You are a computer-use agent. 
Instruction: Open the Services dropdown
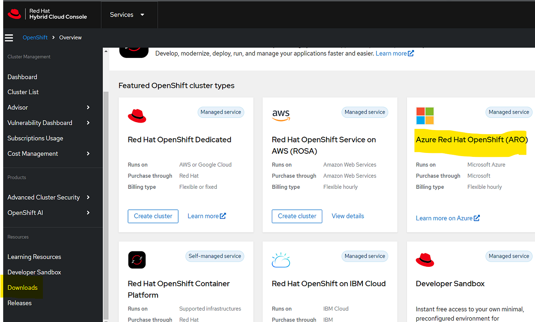click(129, 15)
